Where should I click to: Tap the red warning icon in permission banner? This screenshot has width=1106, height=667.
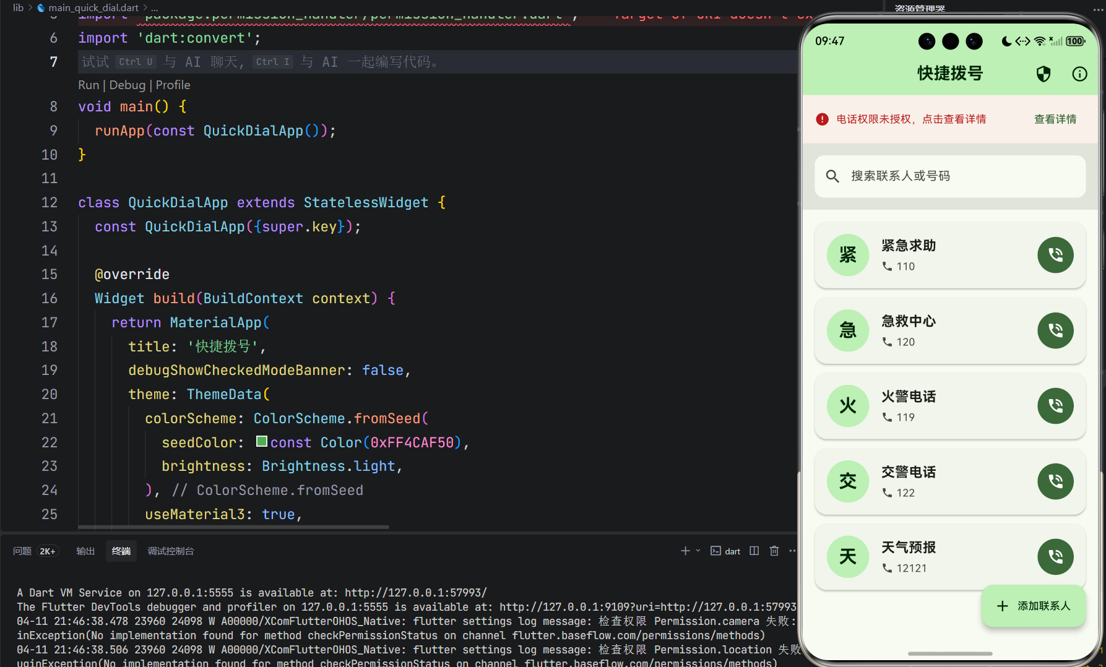822,119
